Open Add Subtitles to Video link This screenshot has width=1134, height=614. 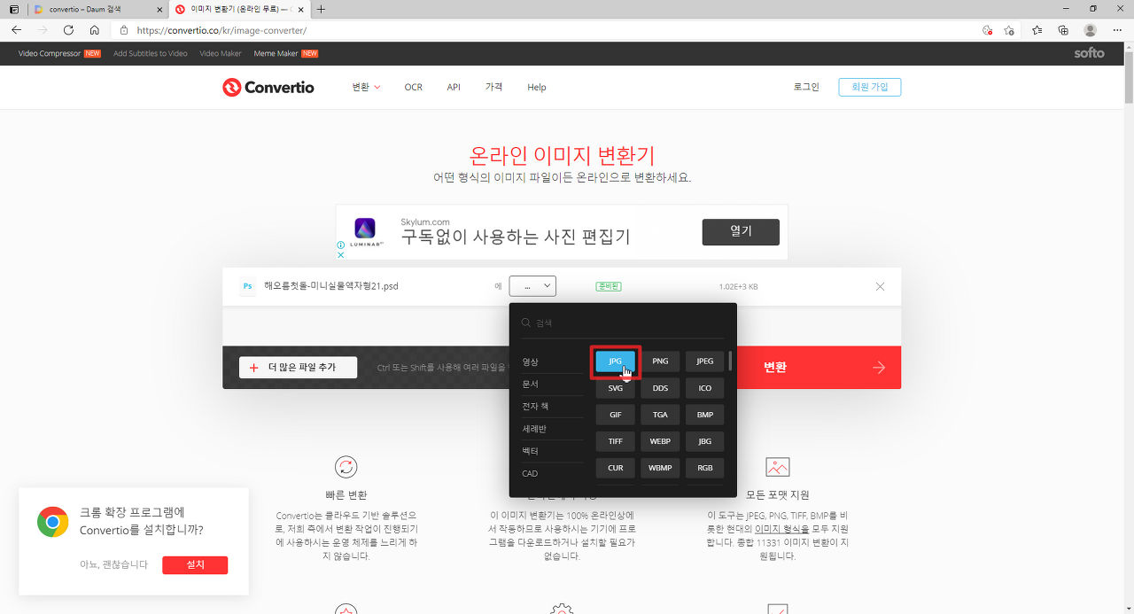coord(151,53)
